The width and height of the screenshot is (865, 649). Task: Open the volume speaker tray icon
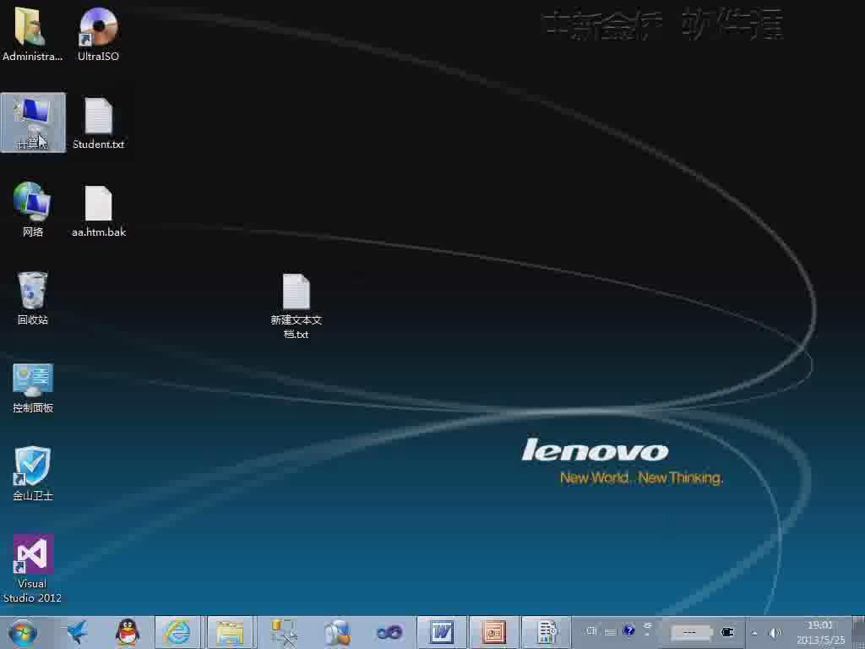[x=775, y=633]
